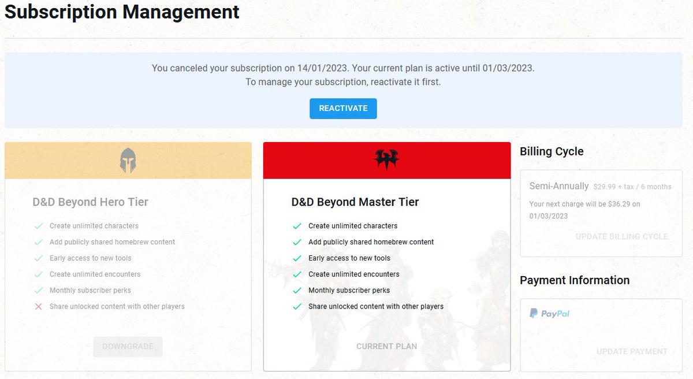Click the next charge $36.29 notice

coord(584,210)
